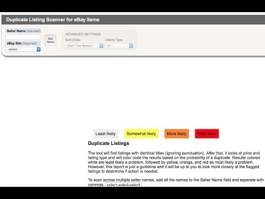
Task: Click the page title Duplicate Listing Scanner
Action: (53, 20)
